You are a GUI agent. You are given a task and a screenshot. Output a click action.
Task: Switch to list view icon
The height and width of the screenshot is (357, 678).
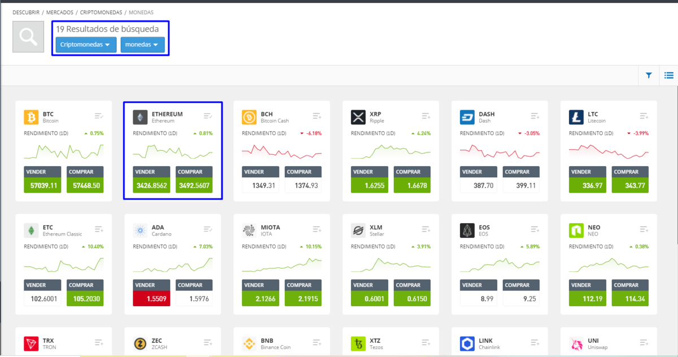tap(668, 75)
